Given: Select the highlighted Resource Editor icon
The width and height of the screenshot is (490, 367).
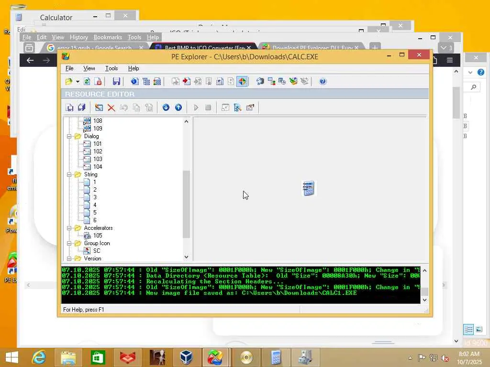Looking at the screenshot, I should [x=242, y=81].
